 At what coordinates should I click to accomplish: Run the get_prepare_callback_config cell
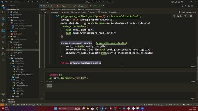click(x=41, y=16)
